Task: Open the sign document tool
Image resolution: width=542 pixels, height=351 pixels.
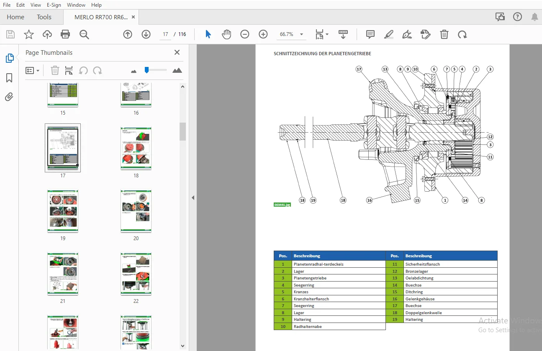Action: tap(407, 34)
